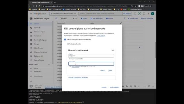Open the Google Cloud navigation hamburger menu
Image resolution: width=184 pixels, height=104 pixels.
(x=31, y=14)
